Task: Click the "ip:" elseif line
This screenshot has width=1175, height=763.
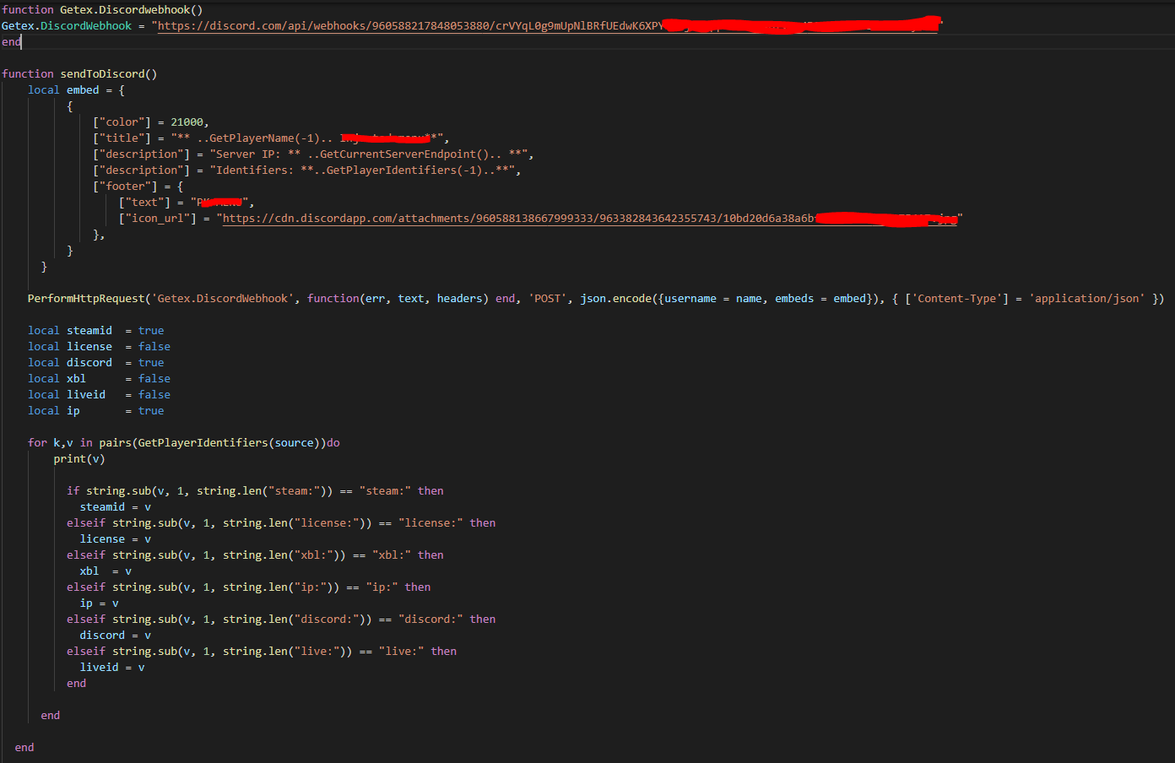Action: (x=248, y=587)
